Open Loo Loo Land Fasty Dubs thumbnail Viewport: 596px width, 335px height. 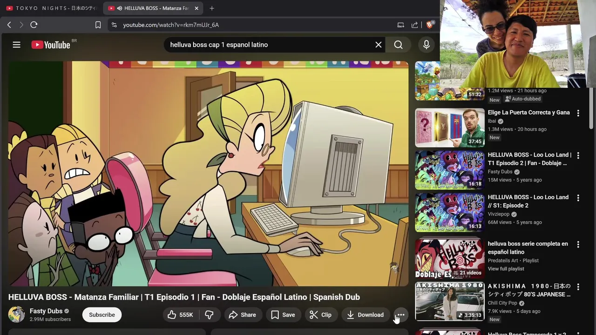coord(450,170)
